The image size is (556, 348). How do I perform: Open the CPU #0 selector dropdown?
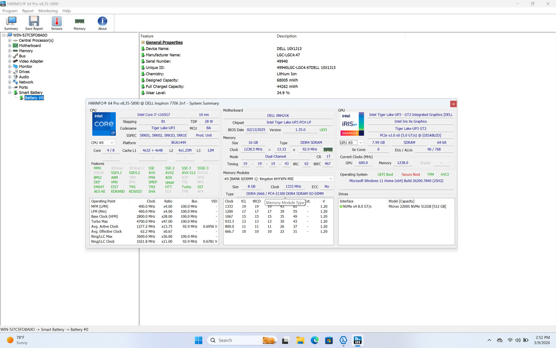point(102,143)
